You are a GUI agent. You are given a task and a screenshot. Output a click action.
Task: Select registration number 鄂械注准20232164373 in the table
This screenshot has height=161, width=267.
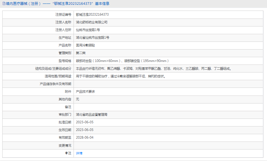tap(92, 15)
